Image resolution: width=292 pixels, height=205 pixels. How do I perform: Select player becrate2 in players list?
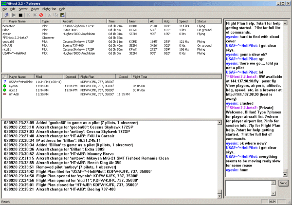coord(112,26)
